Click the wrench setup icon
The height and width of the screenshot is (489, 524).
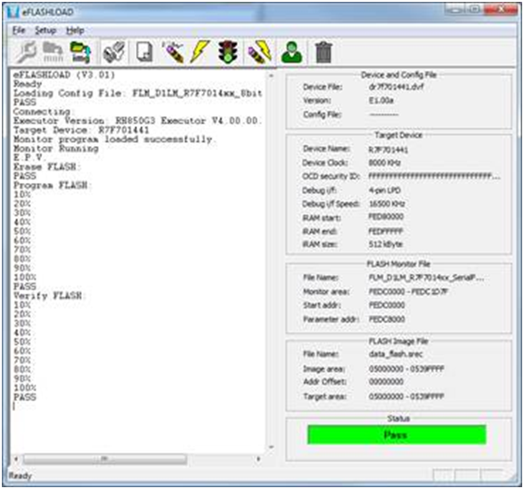tap(26, 52)
